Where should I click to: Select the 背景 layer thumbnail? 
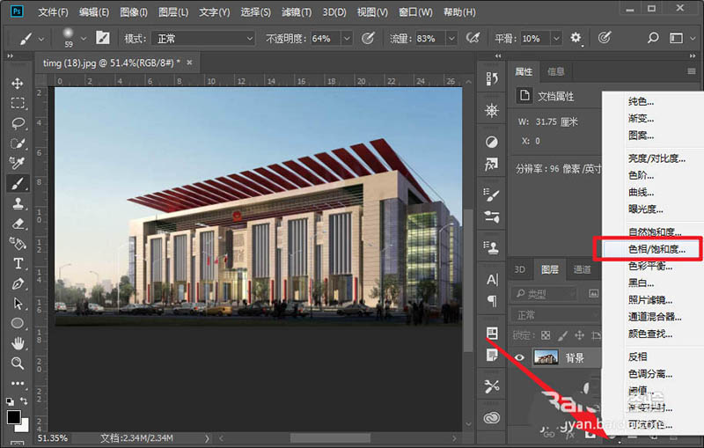tap(546, 357)
